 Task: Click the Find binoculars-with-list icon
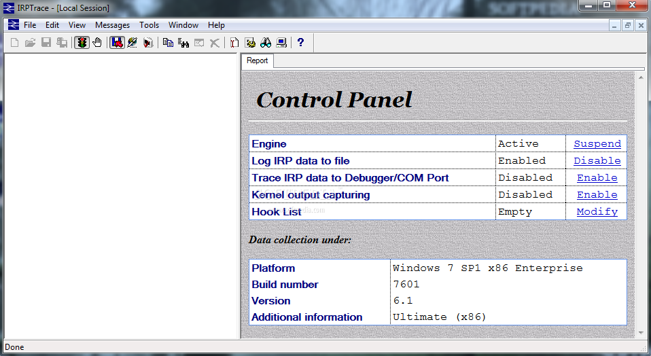click(183, 42)
